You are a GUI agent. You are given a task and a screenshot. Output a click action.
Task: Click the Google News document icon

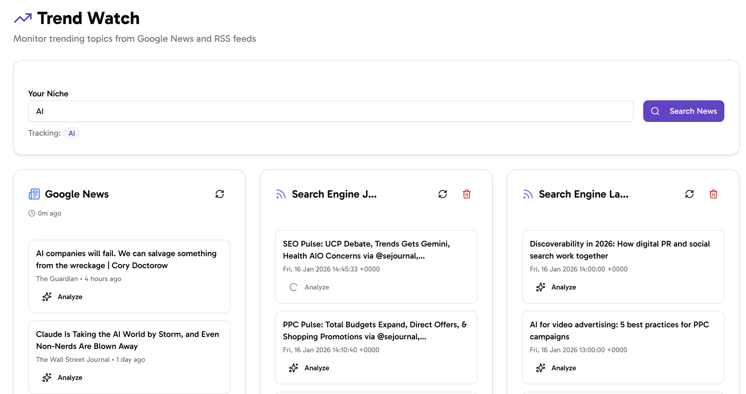tap(34, 194)
